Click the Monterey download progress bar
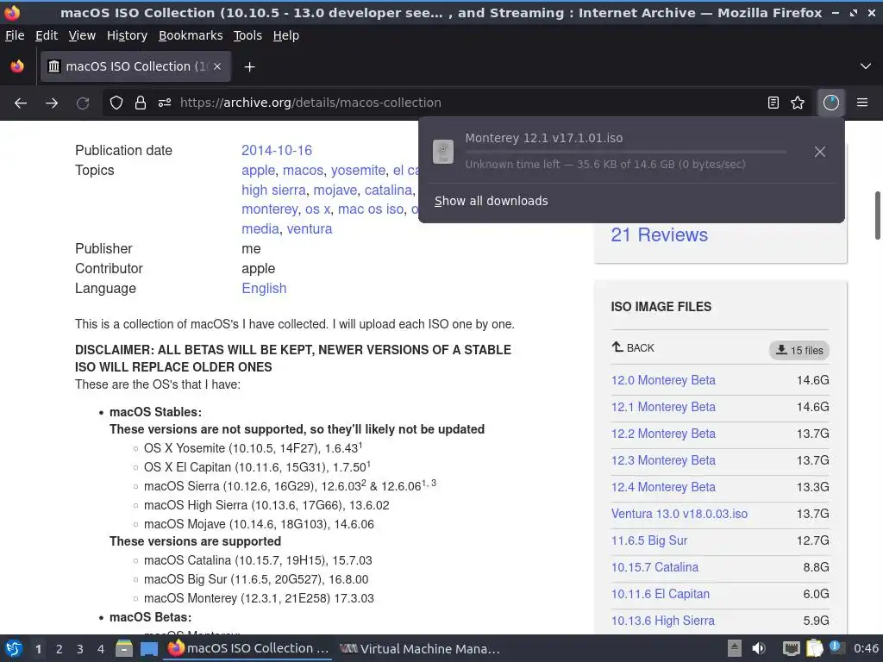Image resolution: width=883 pixels, height=662 pixels. (x=625, y=152)
